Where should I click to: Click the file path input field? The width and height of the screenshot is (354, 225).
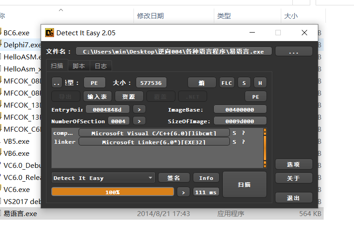tap(174, 51)
